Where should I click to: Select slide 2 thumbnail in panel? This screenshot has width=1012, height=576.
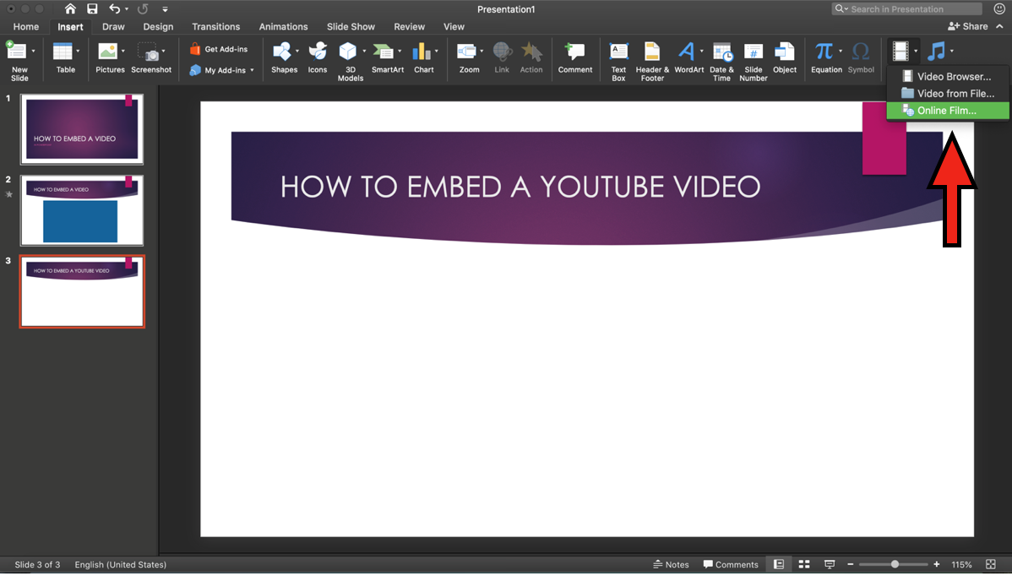[x=81, y=210]
